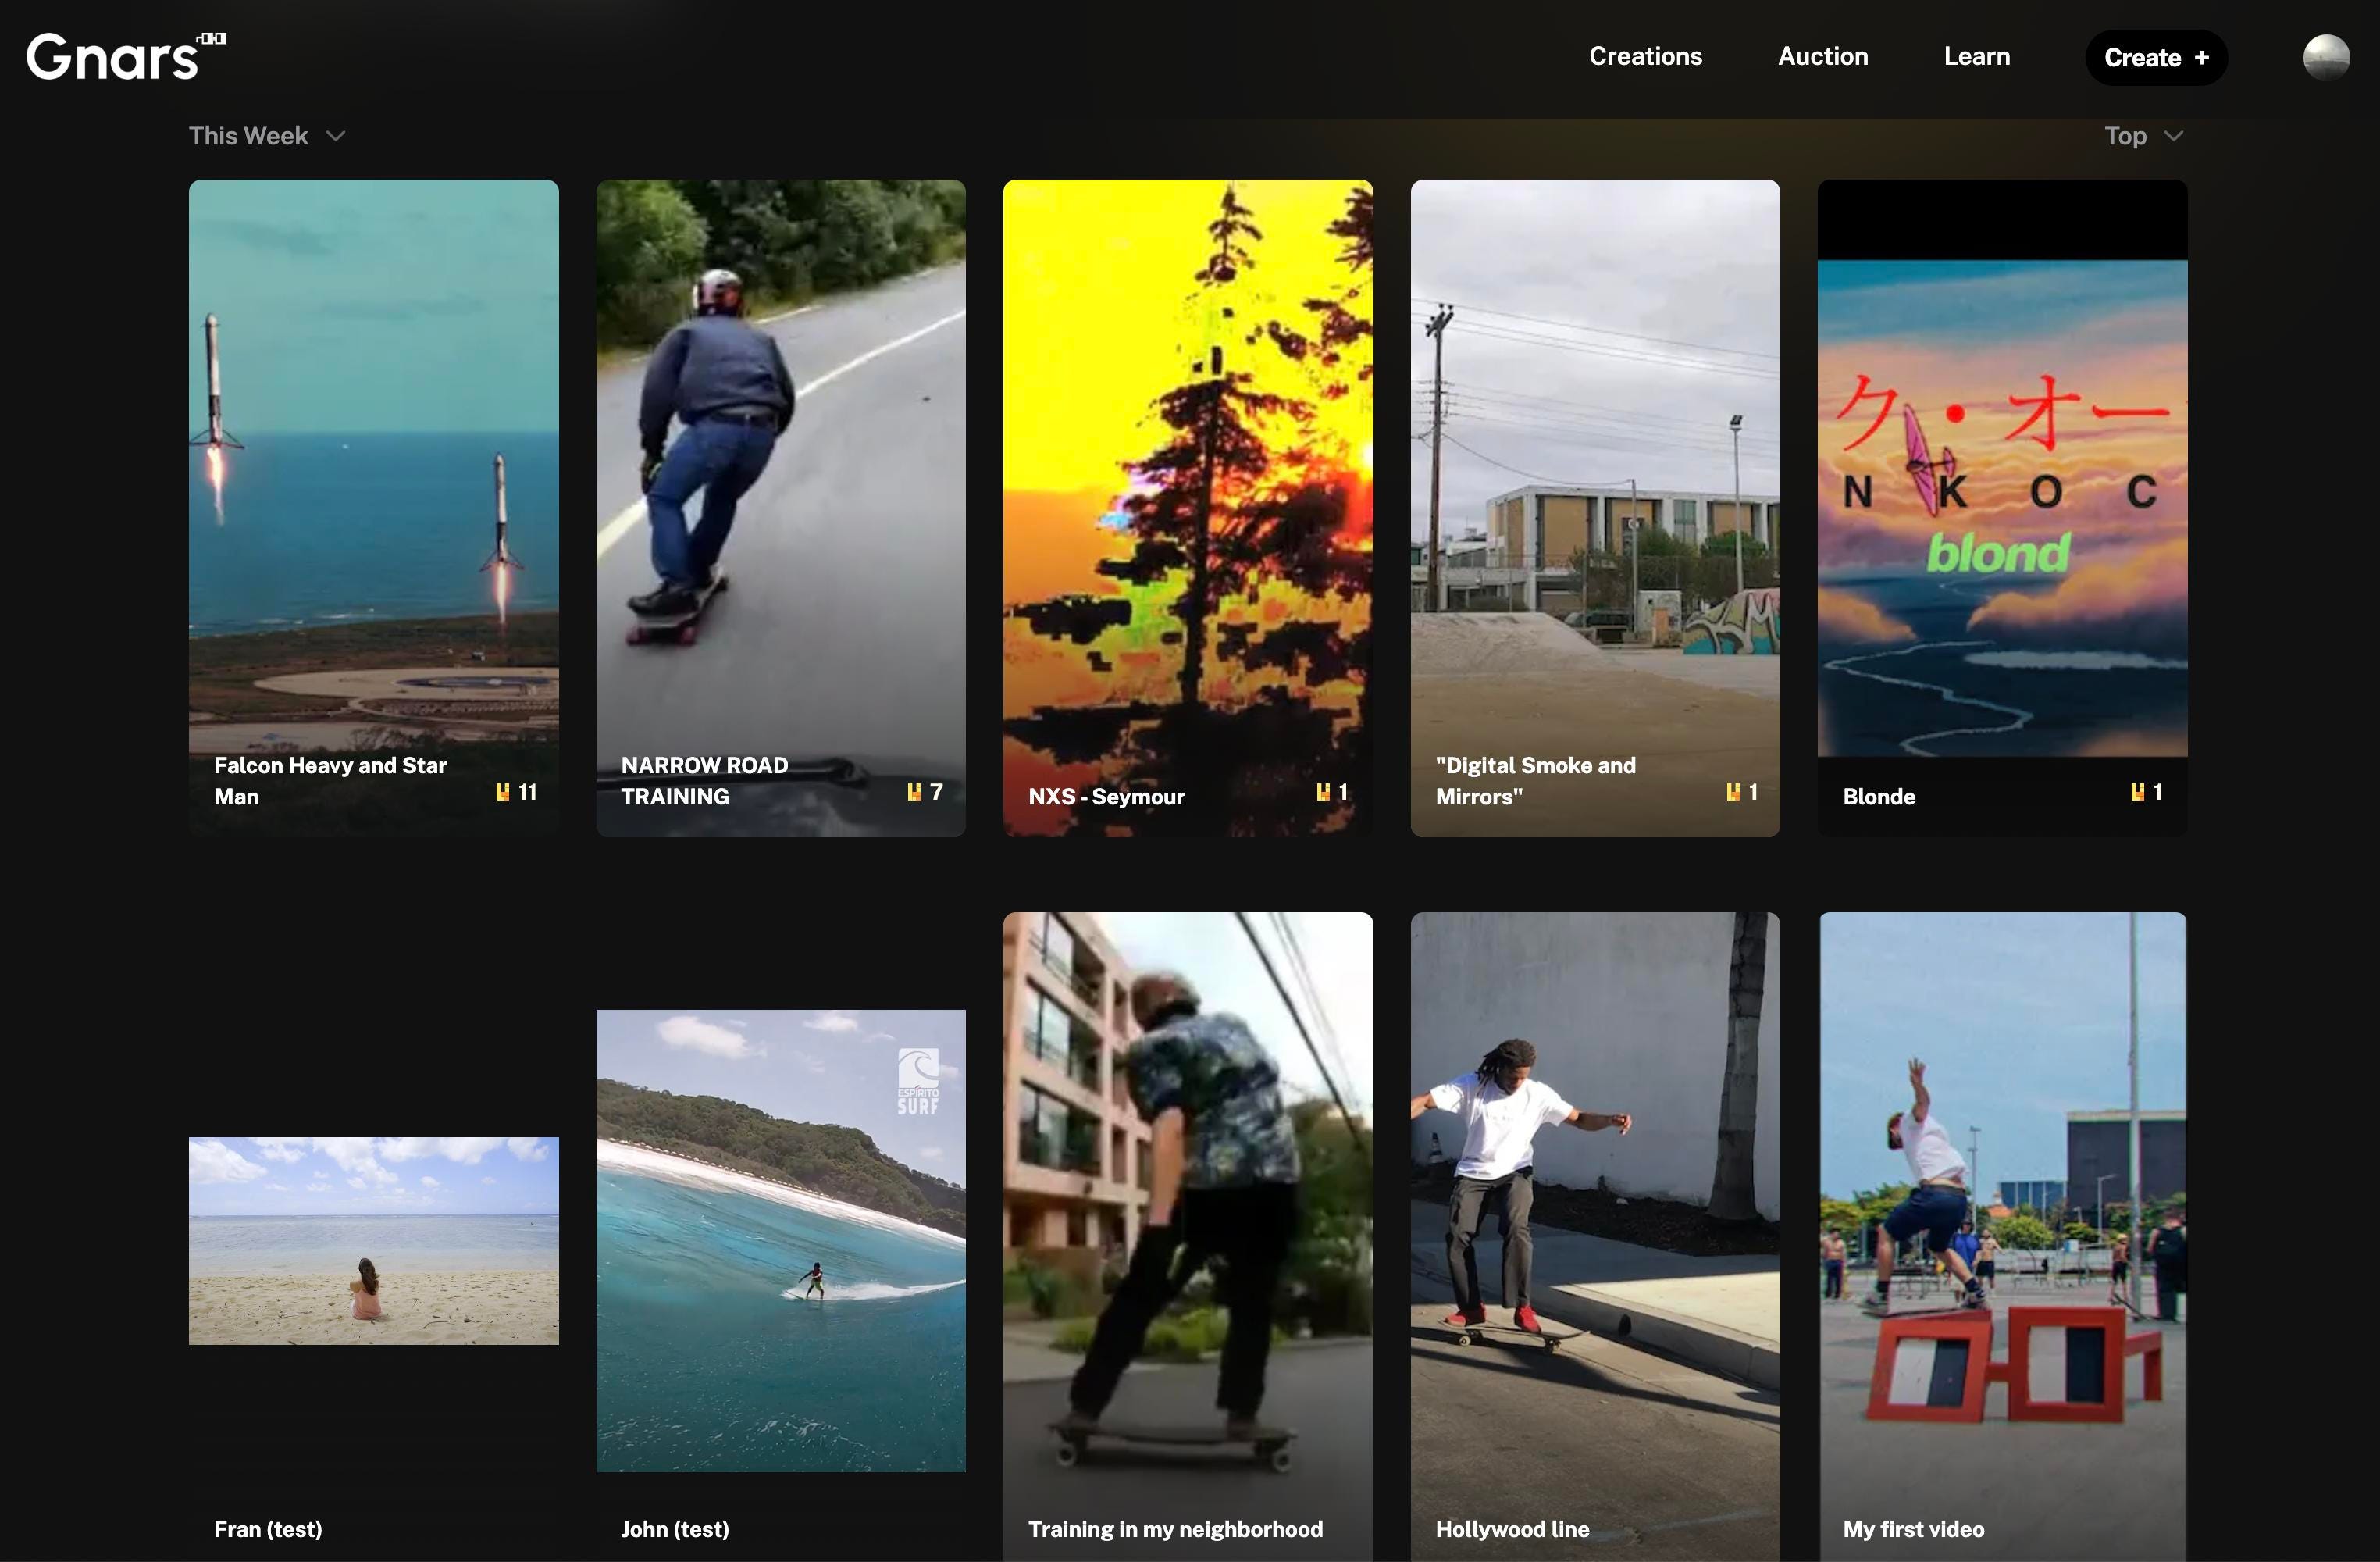
Task: Expand the This Week time filter
Action: click(x=267, y=136)
